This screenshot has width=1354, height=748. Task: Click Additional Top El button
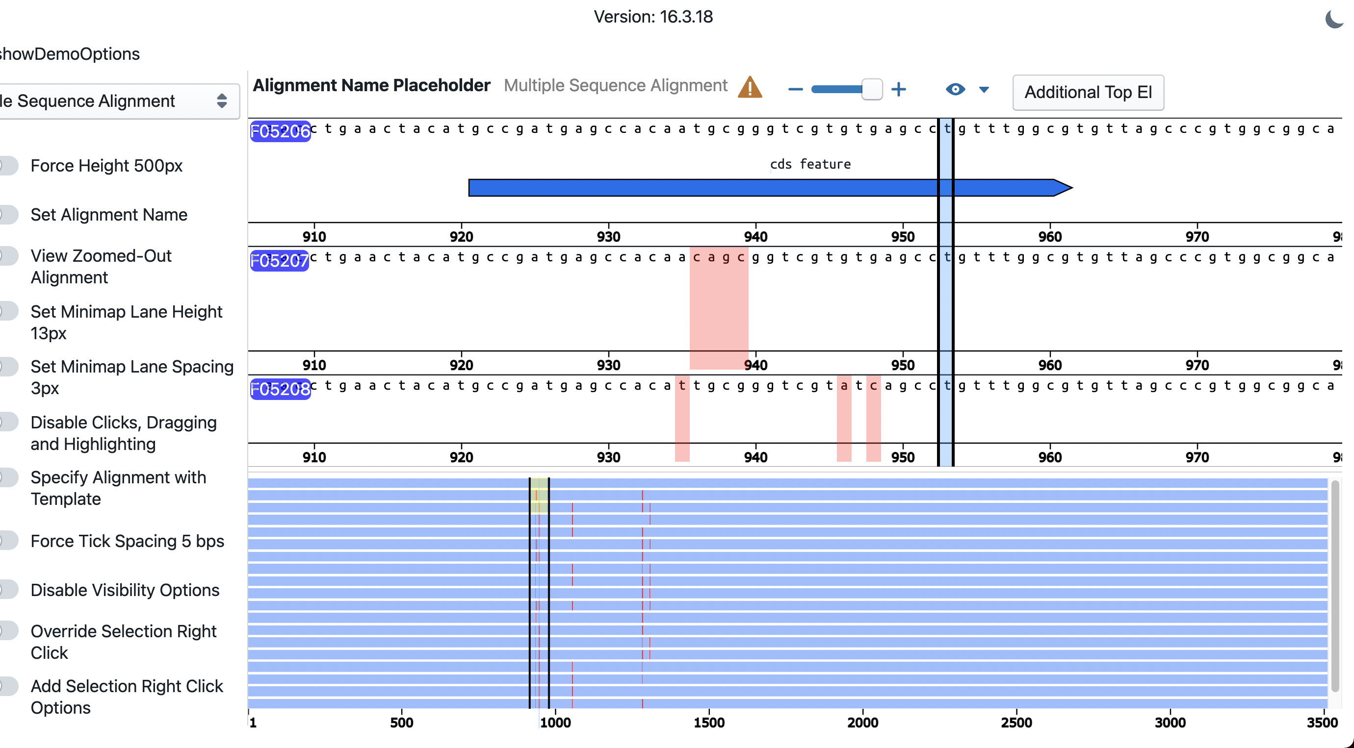(x=1088, y=93)
